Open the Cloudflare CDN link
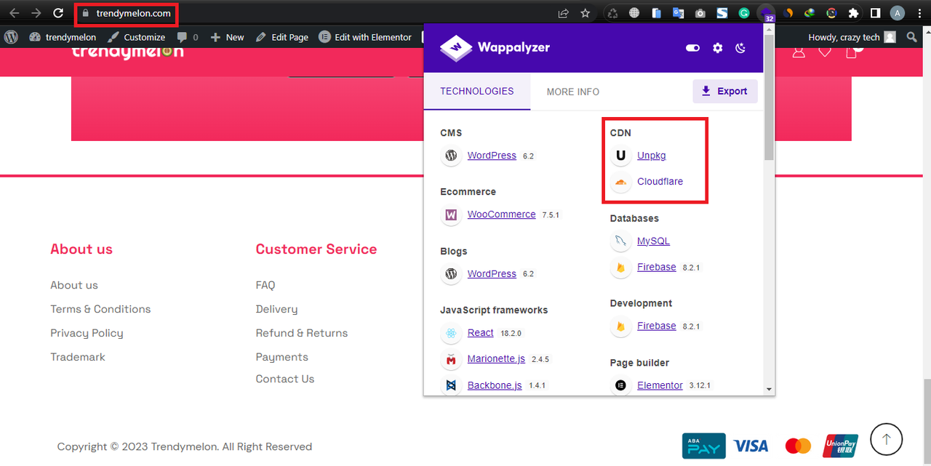The image size is (931, 466). coord(660,182)
